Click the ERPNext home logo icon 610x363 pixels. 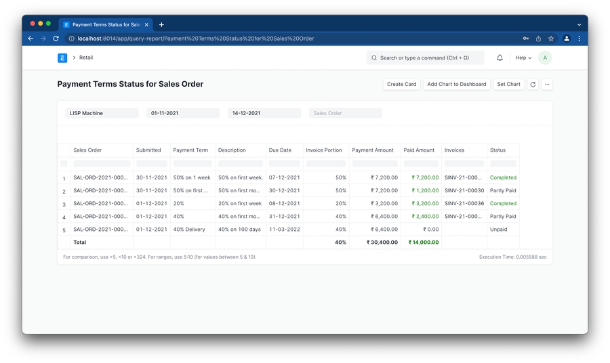click(62, 58)
